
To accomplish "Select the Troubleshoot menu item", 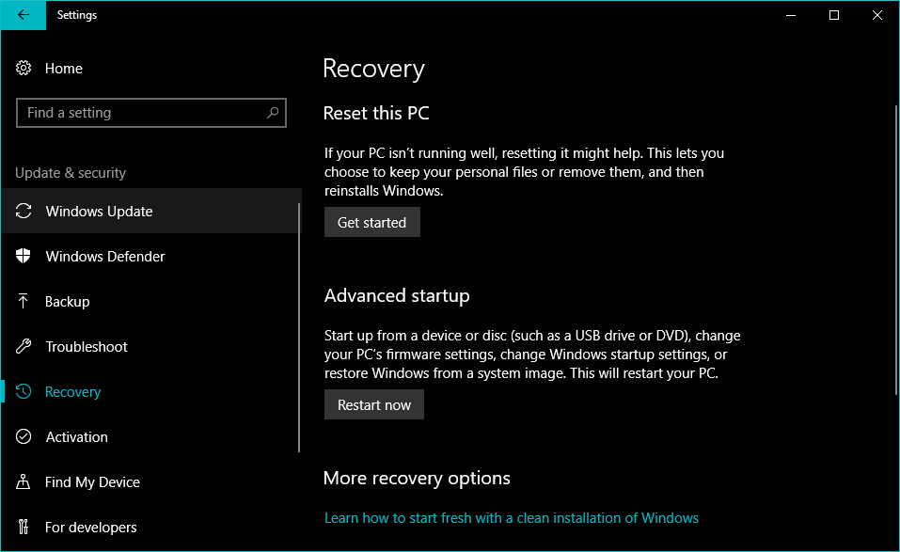I will click(x=87, y=347).
